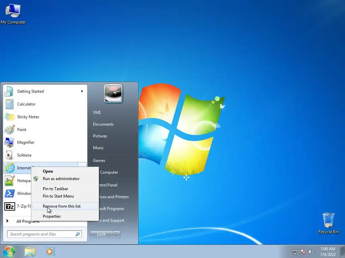Image resolution: width=345 pixels, height=258 pixels.
Task: Click the Search programs and files box
Action: pyautogui.click(x=44, y=234)
